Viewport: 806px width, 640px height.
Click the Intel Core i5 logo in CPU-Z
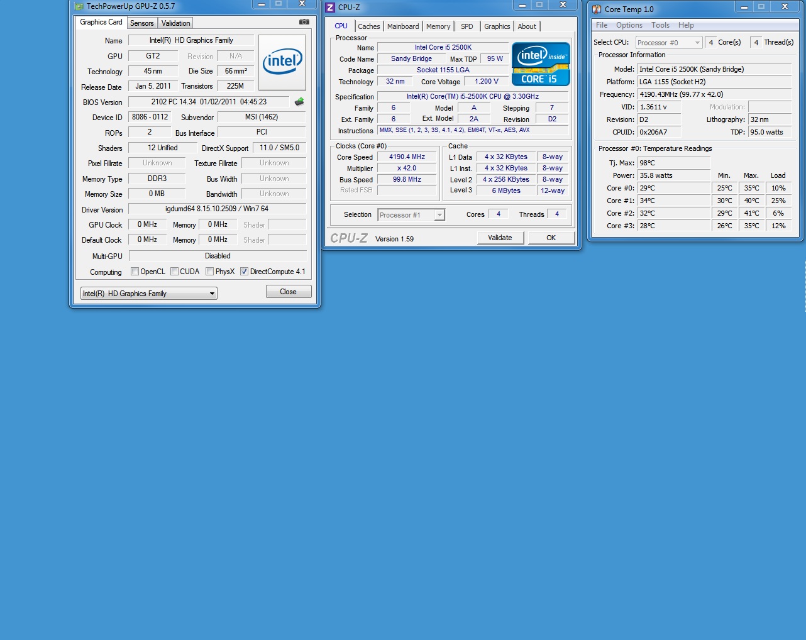541,63
